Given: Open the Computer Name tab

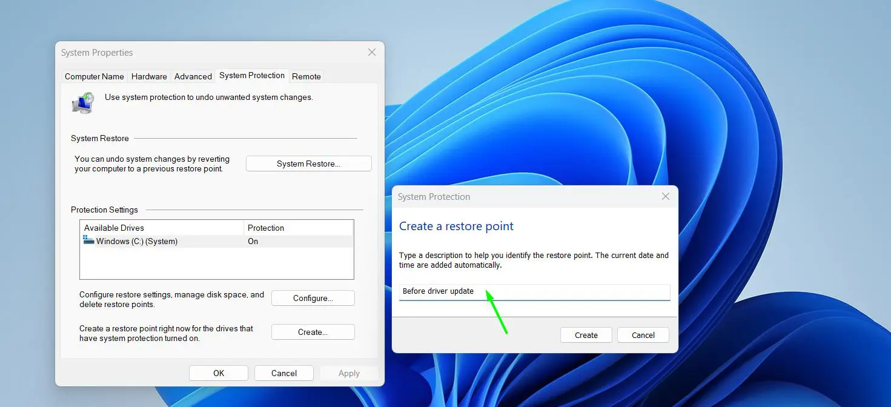Looking at the screenshot, I should (94, 76).
